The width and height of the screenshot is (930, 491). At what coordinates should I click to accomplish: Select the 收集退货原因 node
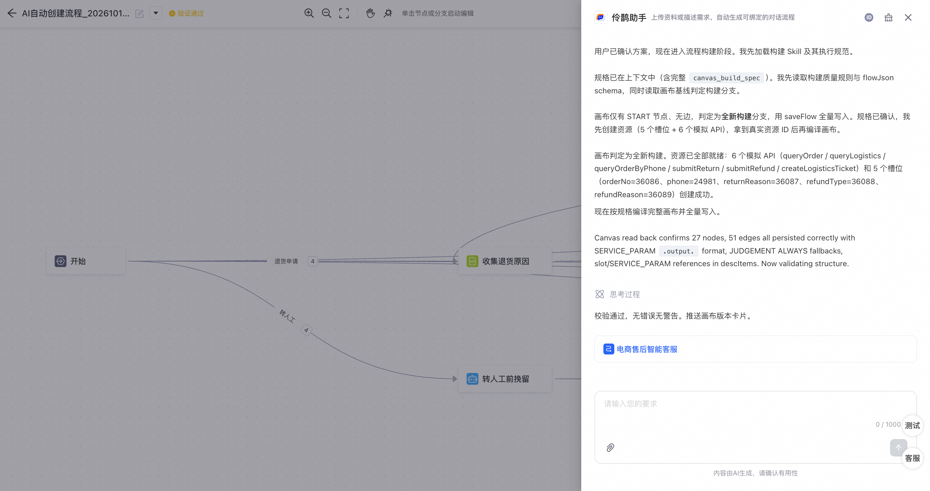click(505, 261)
